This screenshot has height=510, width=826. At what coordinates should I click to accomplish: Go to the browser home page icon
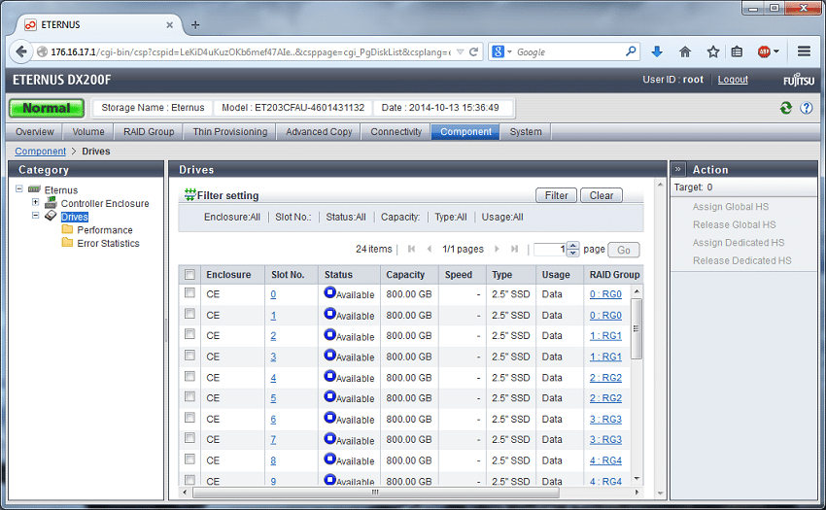[685, 51]
